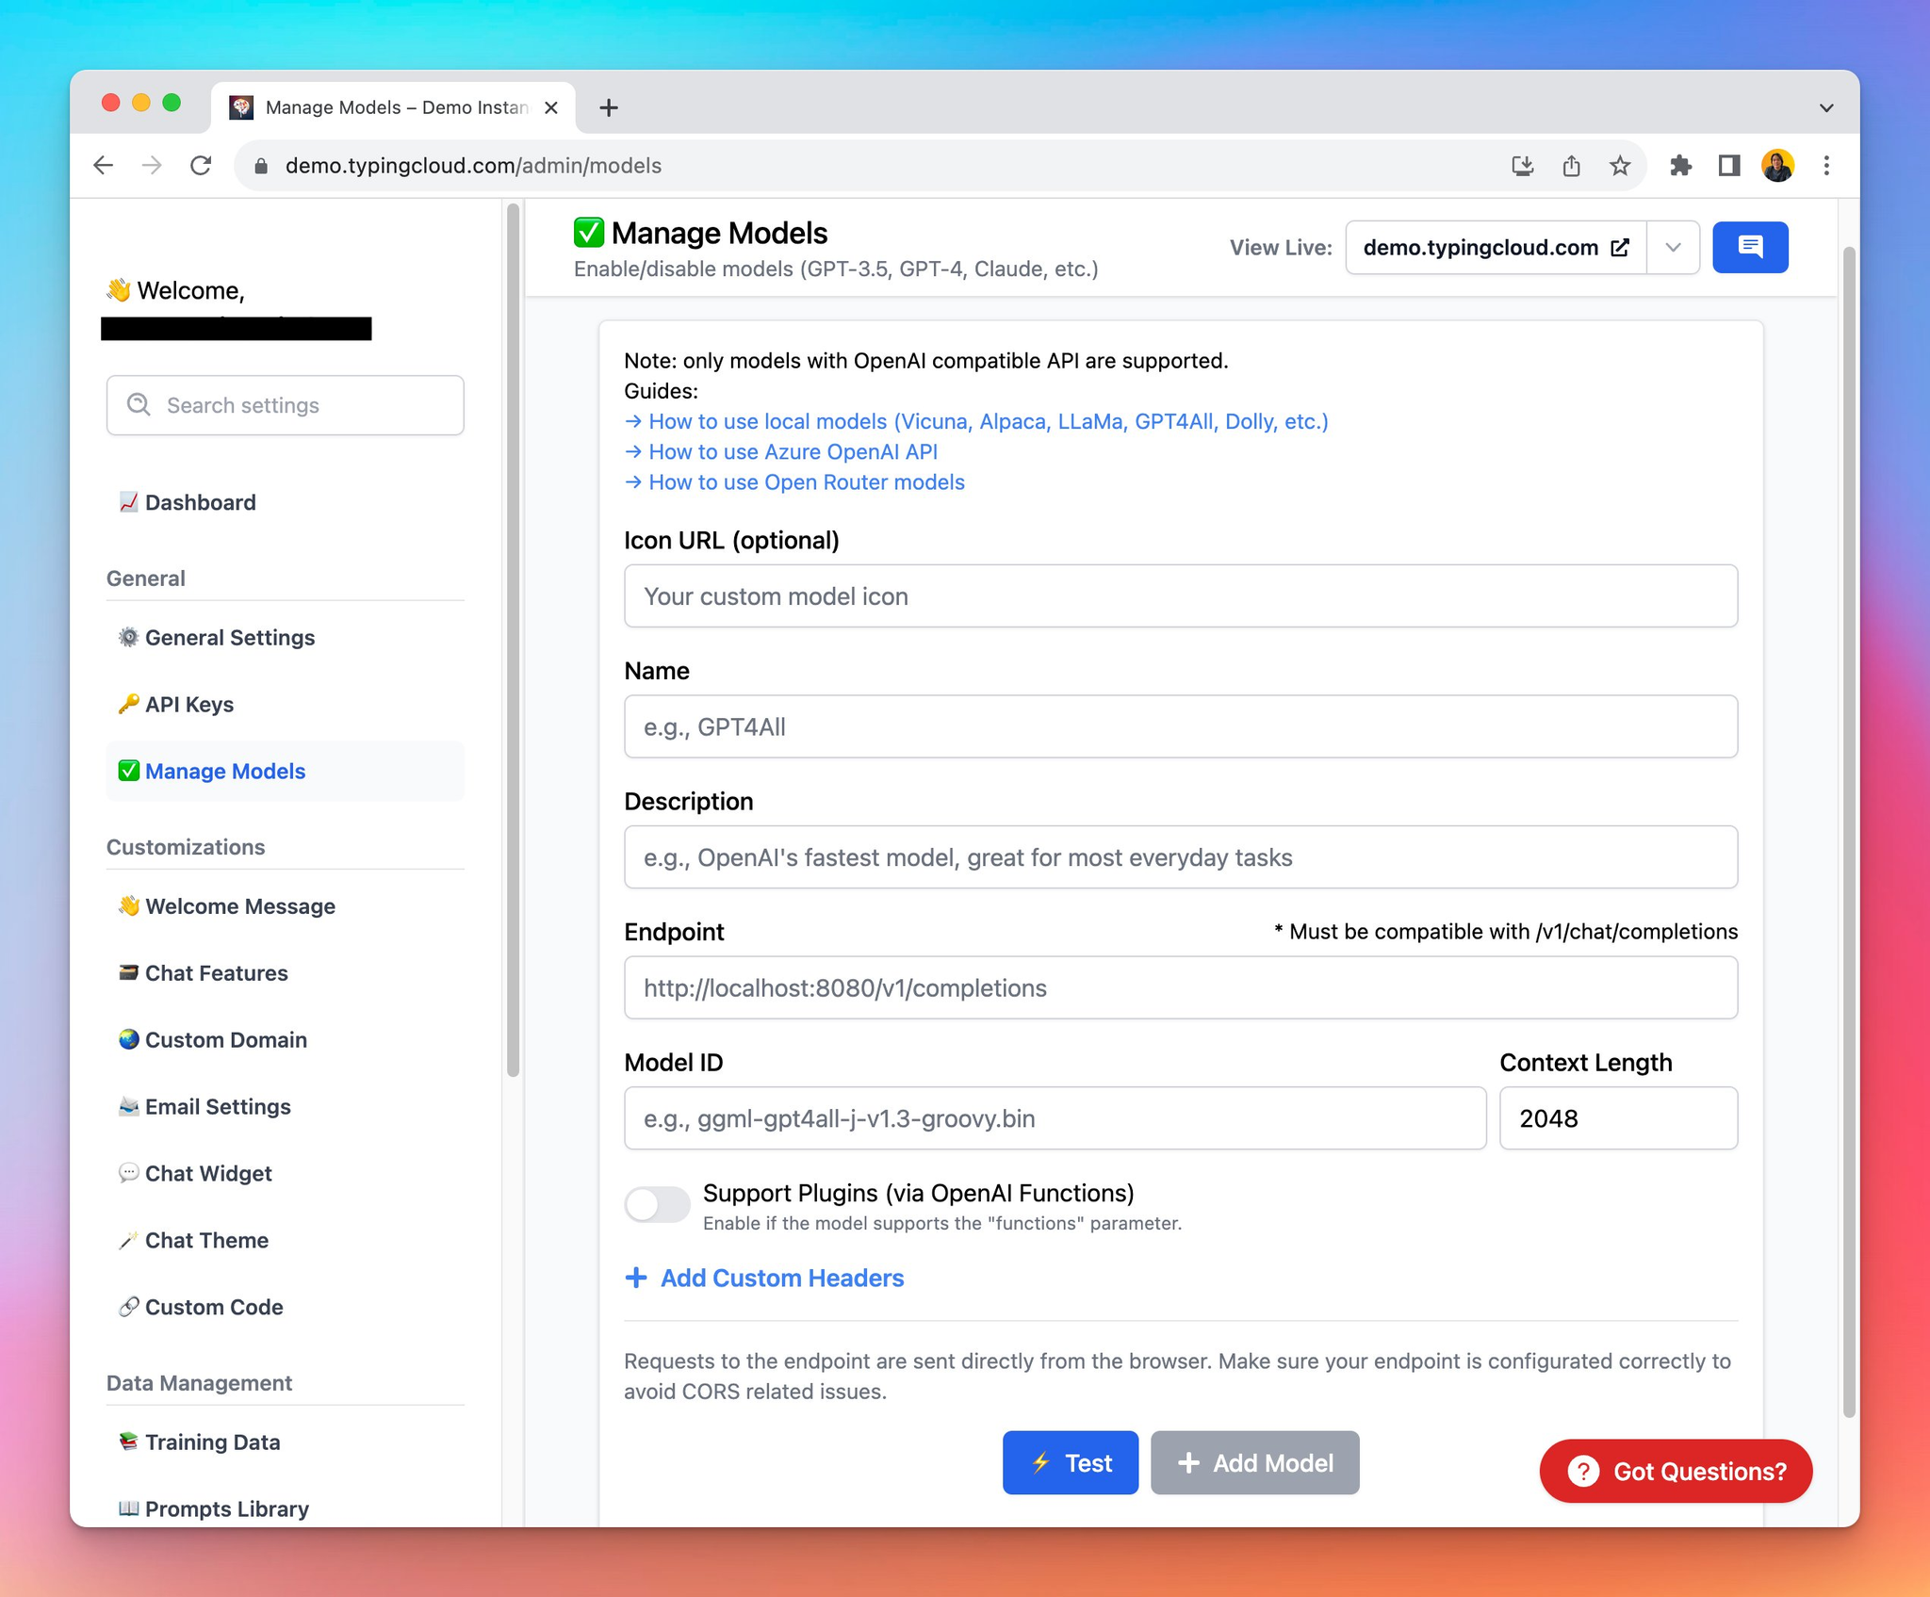
Task: Reload the page
Action: 201,167
